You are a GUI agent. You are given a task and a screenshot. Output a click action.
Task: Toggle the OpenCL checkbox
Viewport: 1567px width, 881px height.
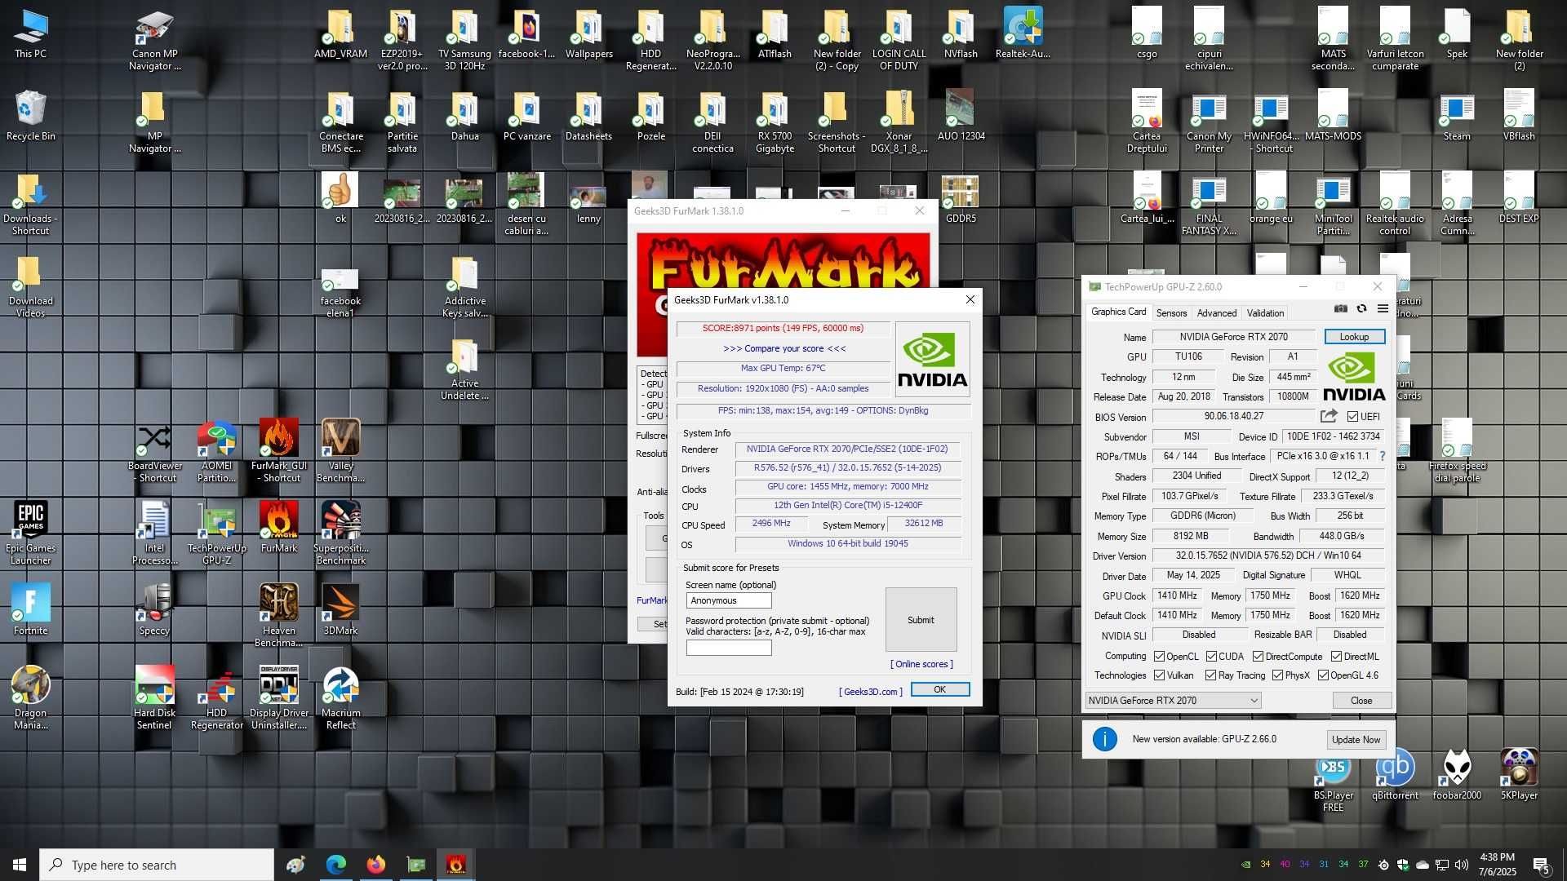click(1159, 656)
